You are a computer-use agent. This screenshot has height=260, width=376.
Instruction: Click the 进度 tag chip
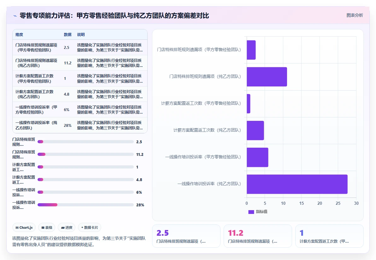coord(67,228)
